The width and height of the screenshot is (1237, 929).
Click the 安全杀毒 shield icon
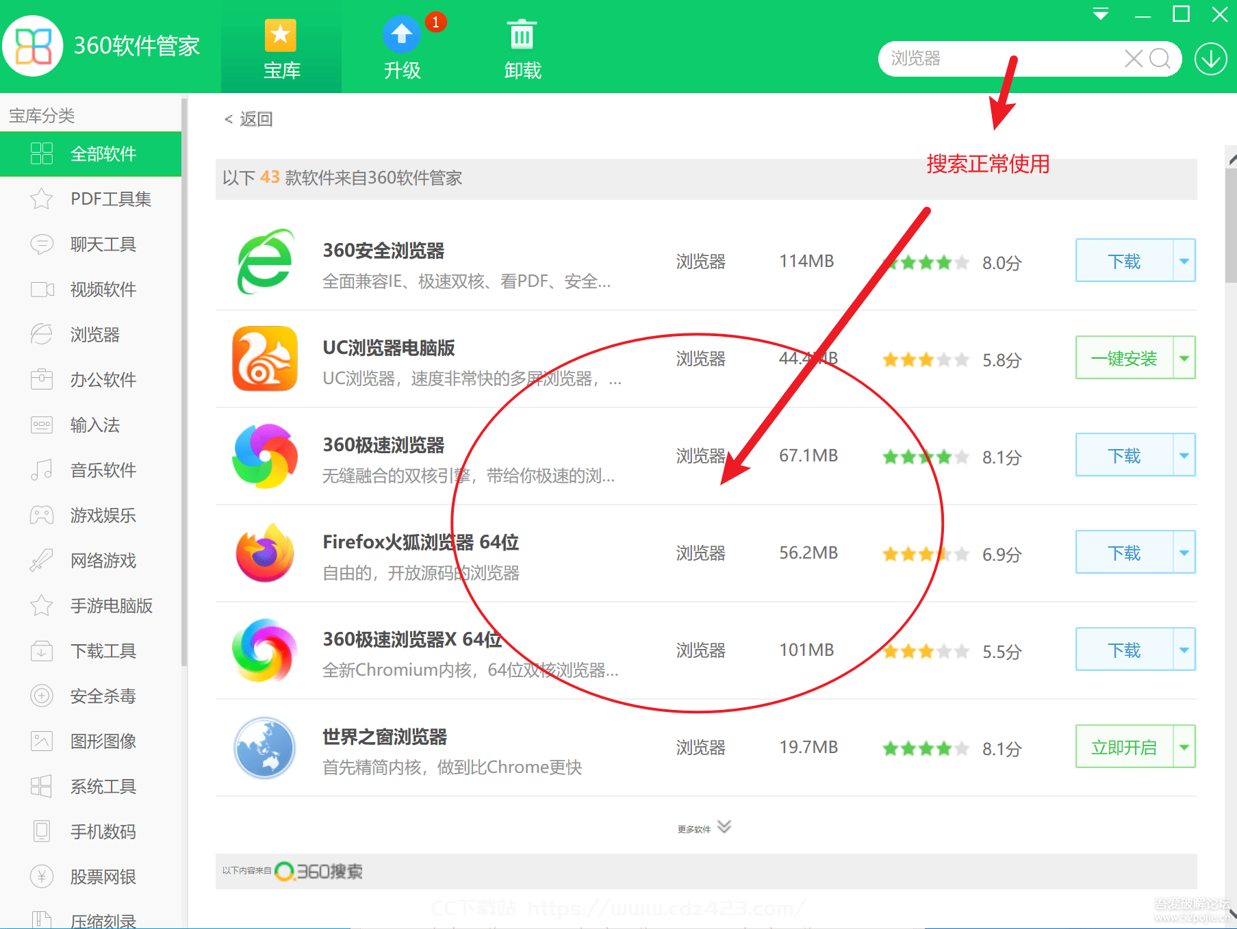pyautogui.click(x=42, y=696)
